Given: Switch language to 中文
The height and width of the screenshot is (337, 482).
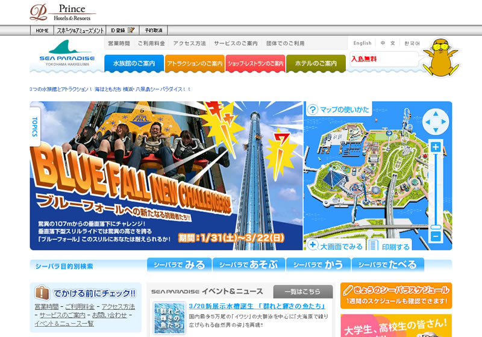Looking at the screenshot, I should pyautogui.click(x=387, y=43).
